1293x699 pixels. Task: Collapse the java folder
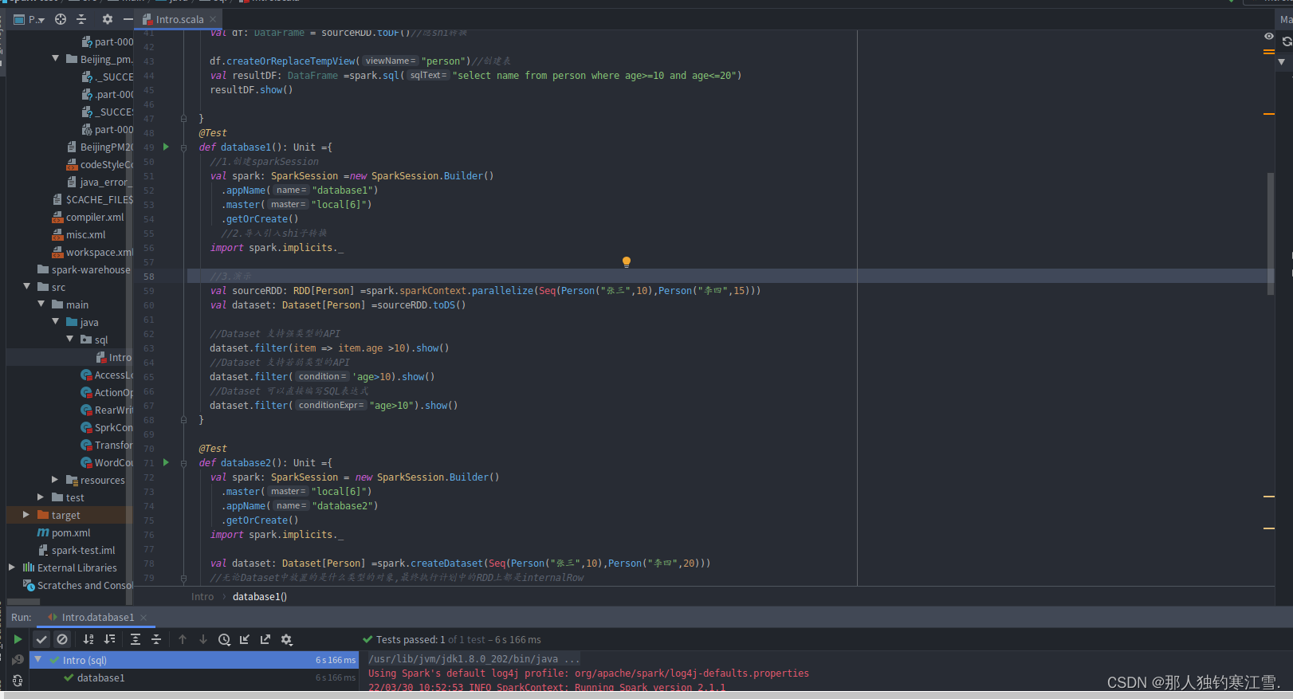click(x=55, y=321)
